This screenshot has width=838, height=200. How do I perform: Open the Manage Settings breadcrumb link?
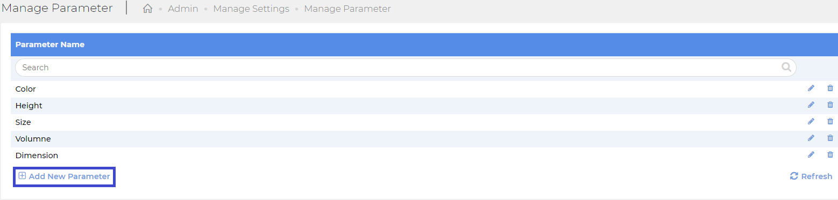pyautogui.click(x=251, y=9)
